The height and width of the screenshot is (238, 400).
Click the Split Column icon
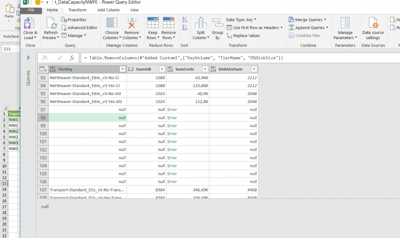pyautogui.click(x=201, y=23)
